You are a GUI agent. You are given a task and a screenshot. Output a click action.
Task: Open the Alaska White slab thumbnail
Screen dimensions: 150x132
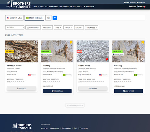(93, 51)
